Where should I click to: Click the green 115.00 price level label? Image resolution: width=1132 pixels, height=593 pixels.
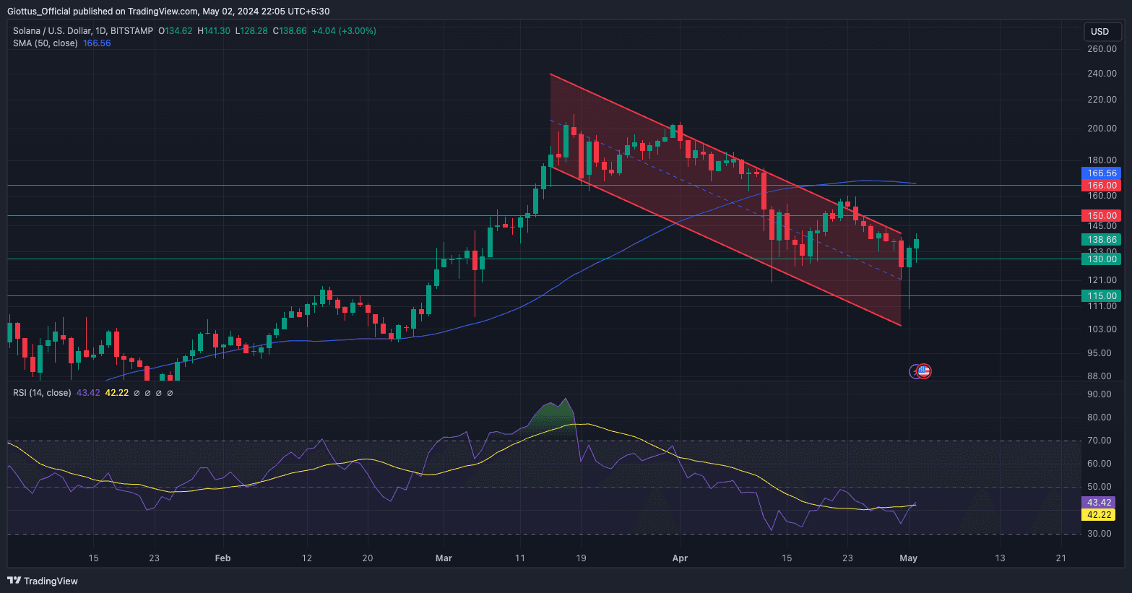tap(1101, 296)
